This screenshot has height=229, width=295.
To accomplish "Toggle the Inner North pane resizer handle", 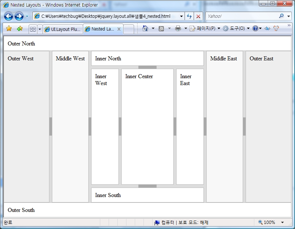I will click(x=147, y=67).
